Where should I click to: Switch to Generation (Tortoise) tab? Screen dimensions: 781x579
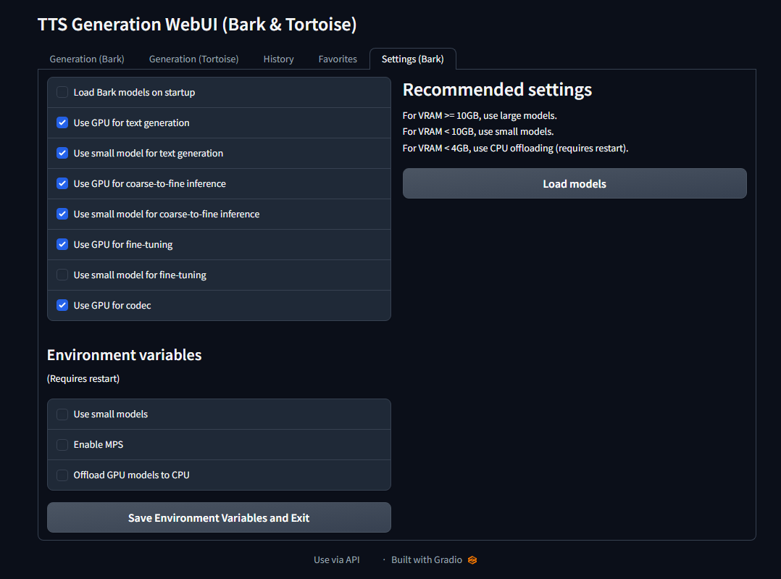(x=193, y=59)
